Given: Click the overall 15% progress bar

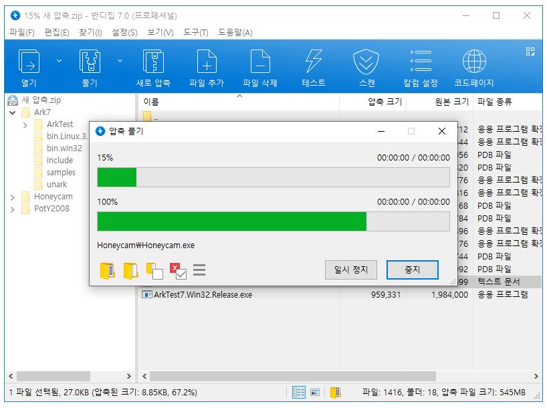Looking at the screenshot, I should click(x=273, y=177).
